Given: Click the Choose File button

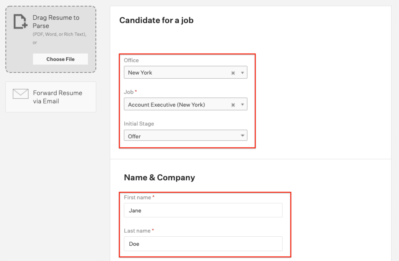Looking at the screenshot, I should (60, 59).
